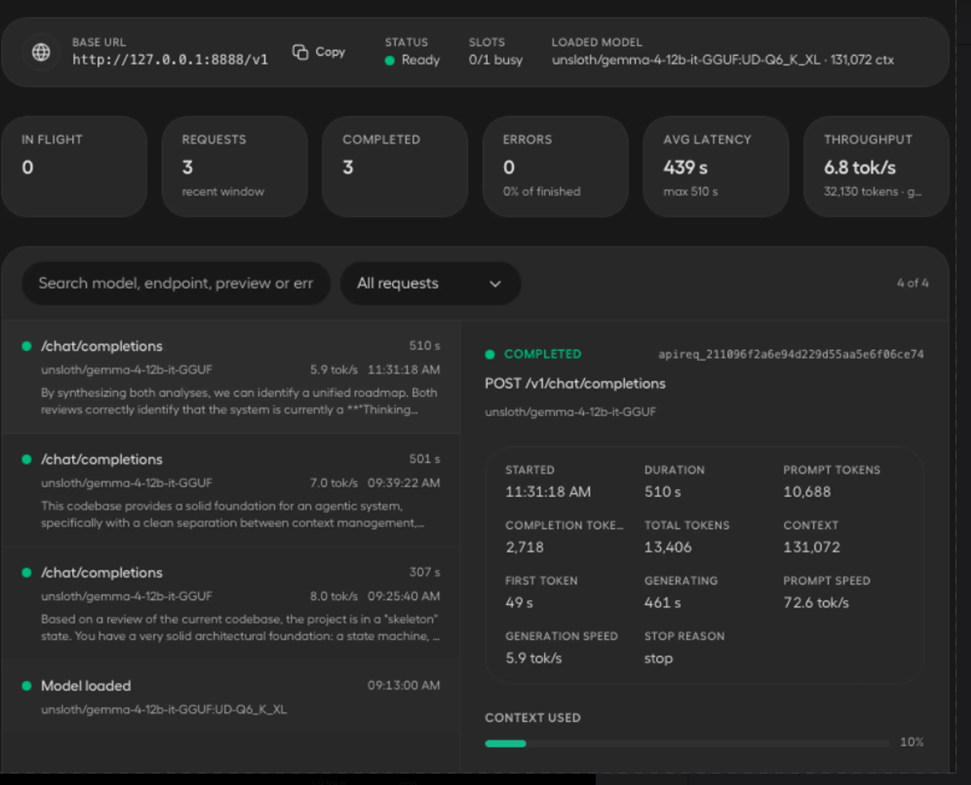The height and width of the screenshot is (785, 971).
Task: Click POST /v1/chat/completions heading
Action: pyautogui.click(x=575, y=384)
